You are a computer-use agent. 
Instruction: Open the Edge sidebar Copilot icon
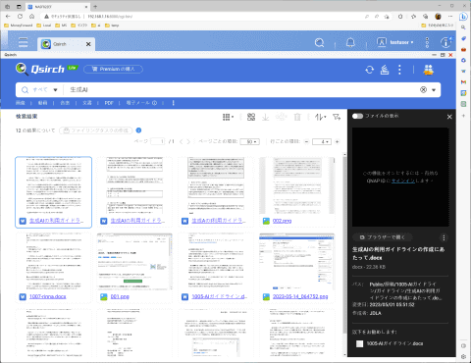[463, 17]
